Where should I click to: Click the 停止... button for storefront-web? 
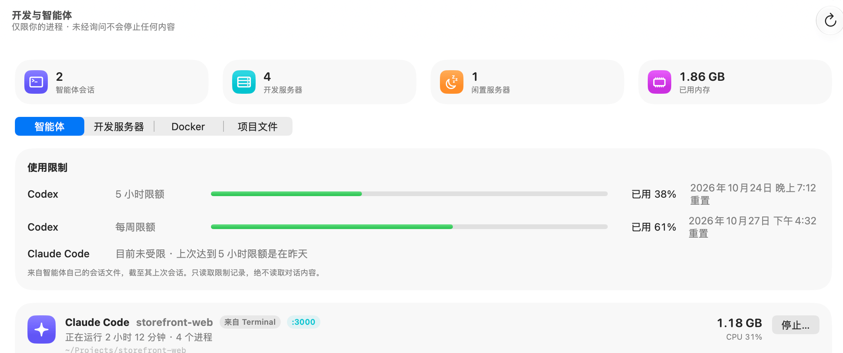(796, 325)
